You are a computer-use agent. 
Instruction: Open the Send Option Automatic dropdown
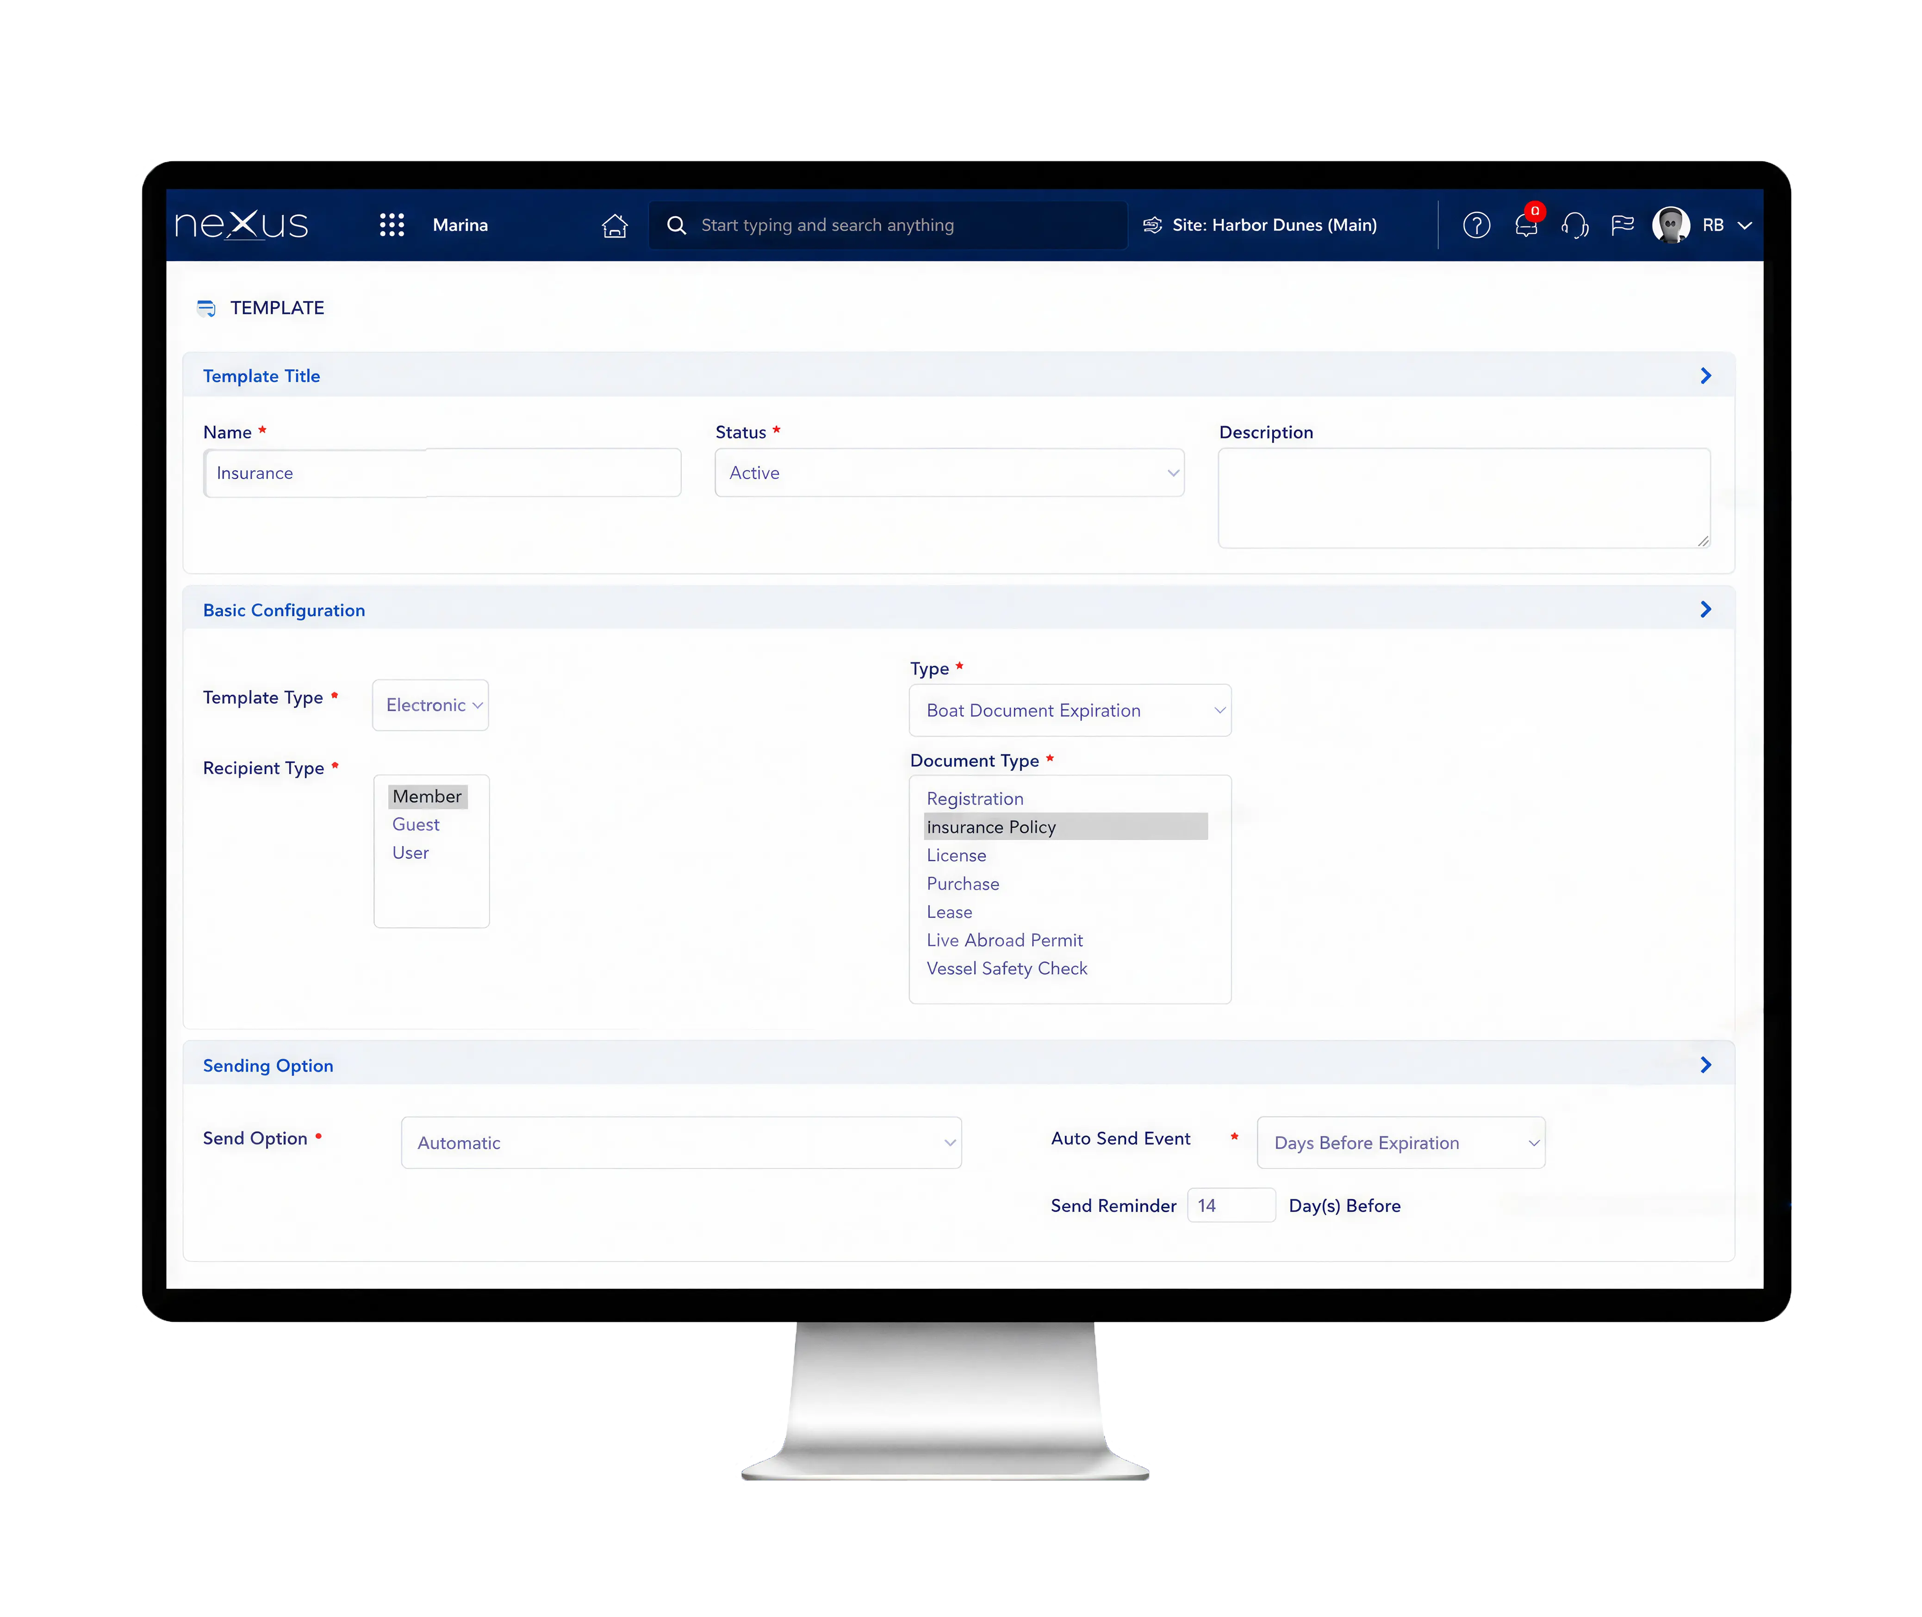click(x=681, y=1142)
